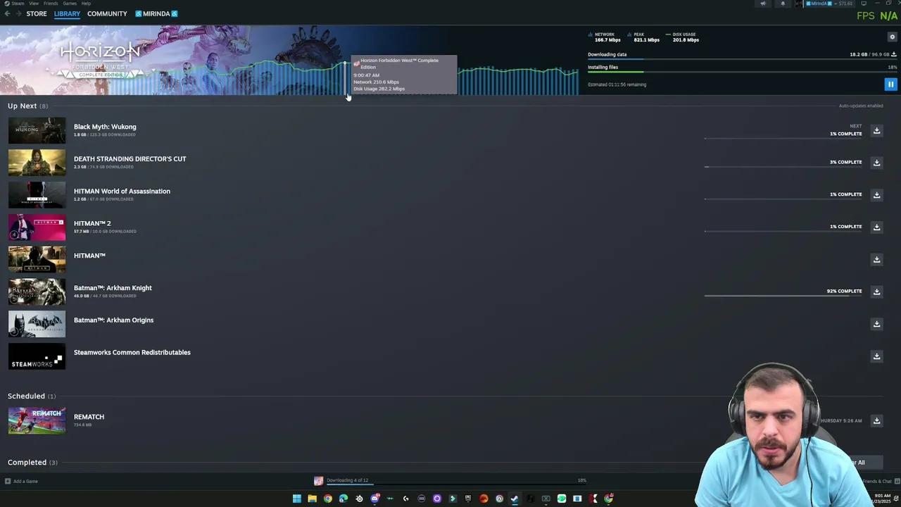Screen dimensions: 901x507
Task: Open Epic Games Launcher from the taskbar
Action: tap(468, 499)
